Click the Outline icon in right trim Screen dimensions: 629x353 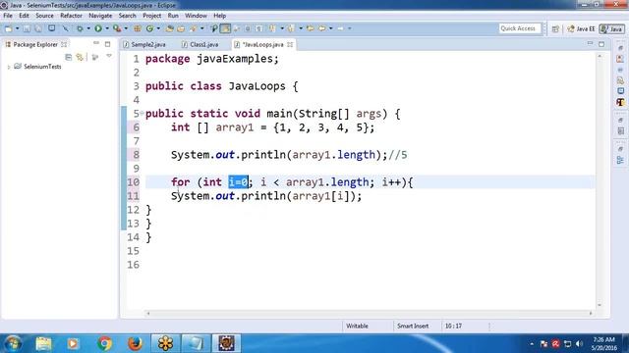pos(620,160)
